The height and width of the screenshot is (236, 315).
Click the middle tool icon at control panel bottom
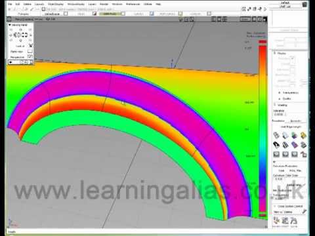pos(285,221)
